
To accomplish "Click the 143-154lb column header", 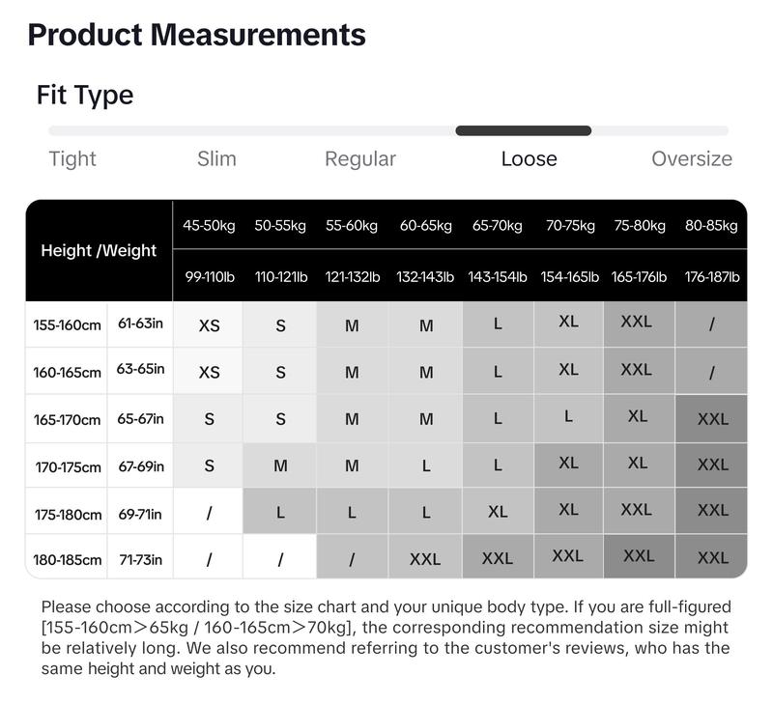I will coord(498,276).
